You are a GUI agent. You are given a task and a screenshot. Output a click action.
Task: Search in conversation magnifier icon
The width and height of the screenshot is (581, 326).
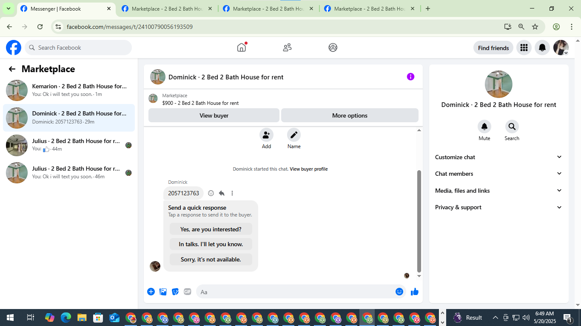(x=512, y=126)
